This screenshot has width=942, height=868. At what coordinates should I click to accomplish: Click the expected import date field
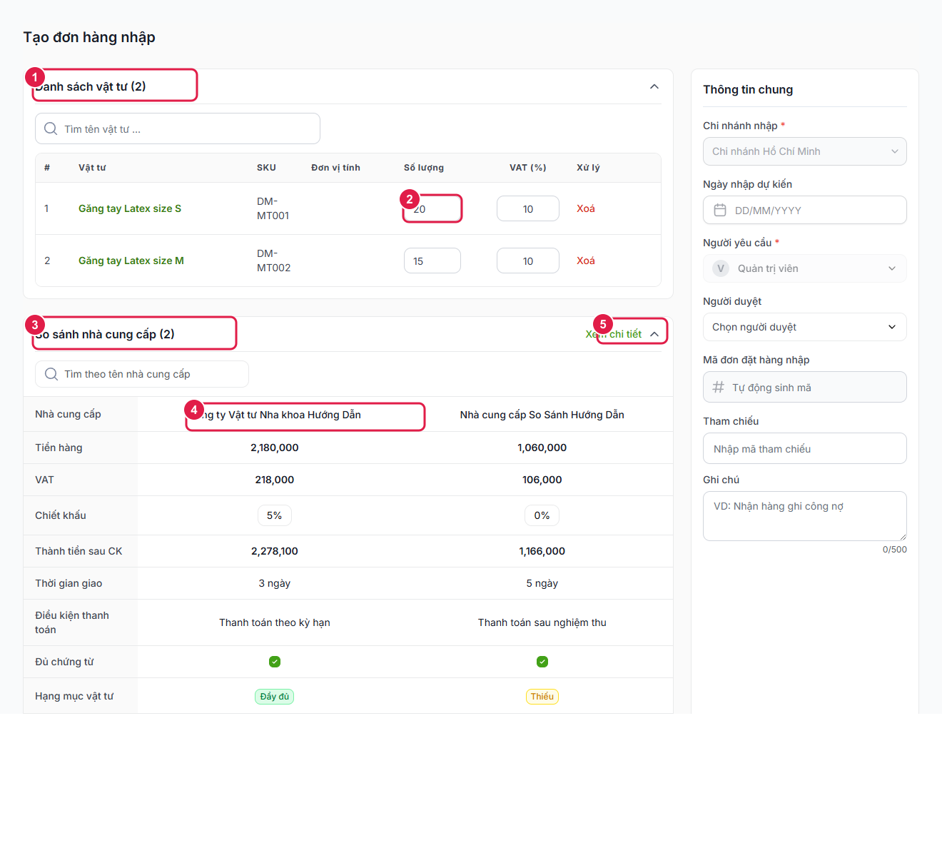tap(805, 210)
